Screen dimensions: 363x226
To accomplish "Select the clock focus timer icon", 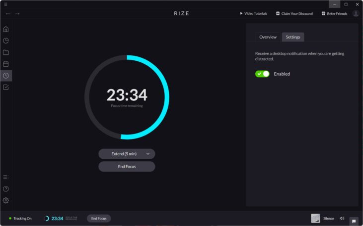I will point(6,76).
